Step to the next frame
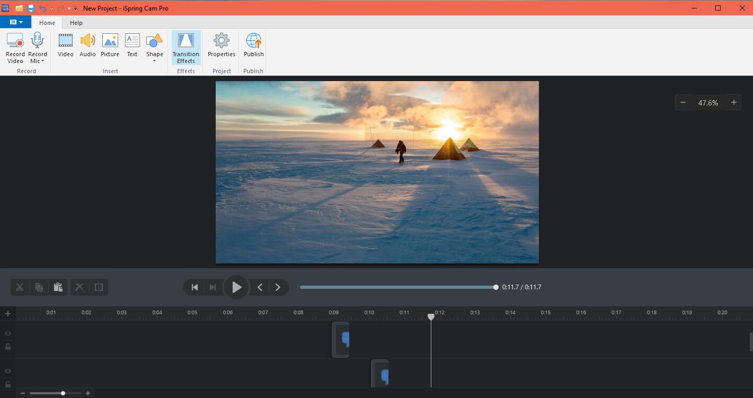Image resolution: width=753 pixels, height=398 pixels. pyautogui.click(x=278, y=287)
